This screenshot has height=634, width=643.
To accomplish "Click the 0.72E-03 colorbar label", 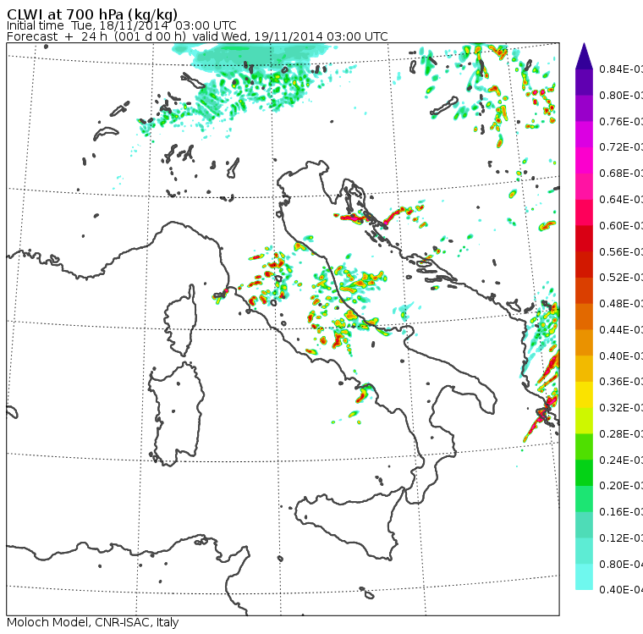I will click(x=621, y=147).
